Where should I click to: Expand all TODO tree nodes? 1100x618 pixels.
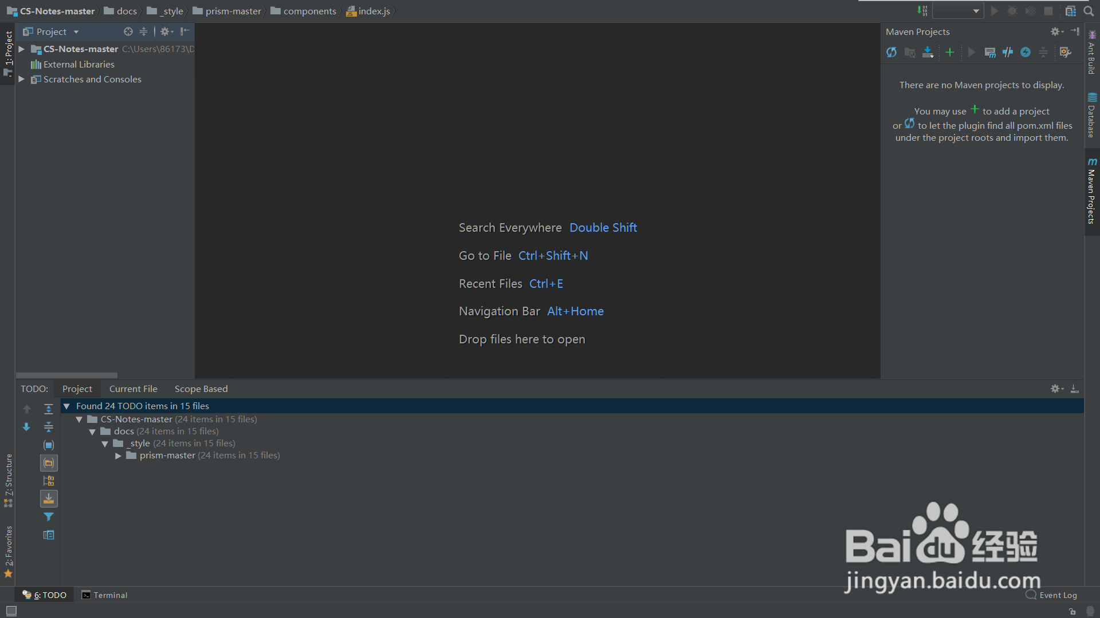[49, 409]
